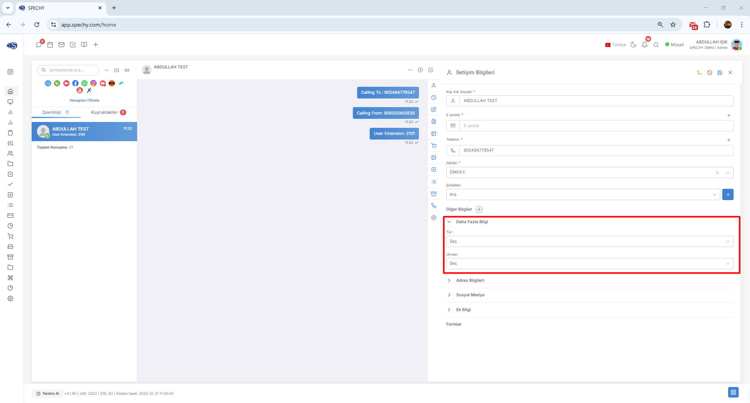The image size is (750, 403).
Task: Open knowledge book icon in top toolbar
Action: (x=84, y=45)
